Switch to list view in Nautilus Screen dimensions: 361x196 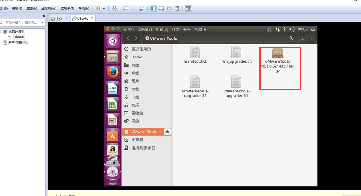(x=302, y=38)
